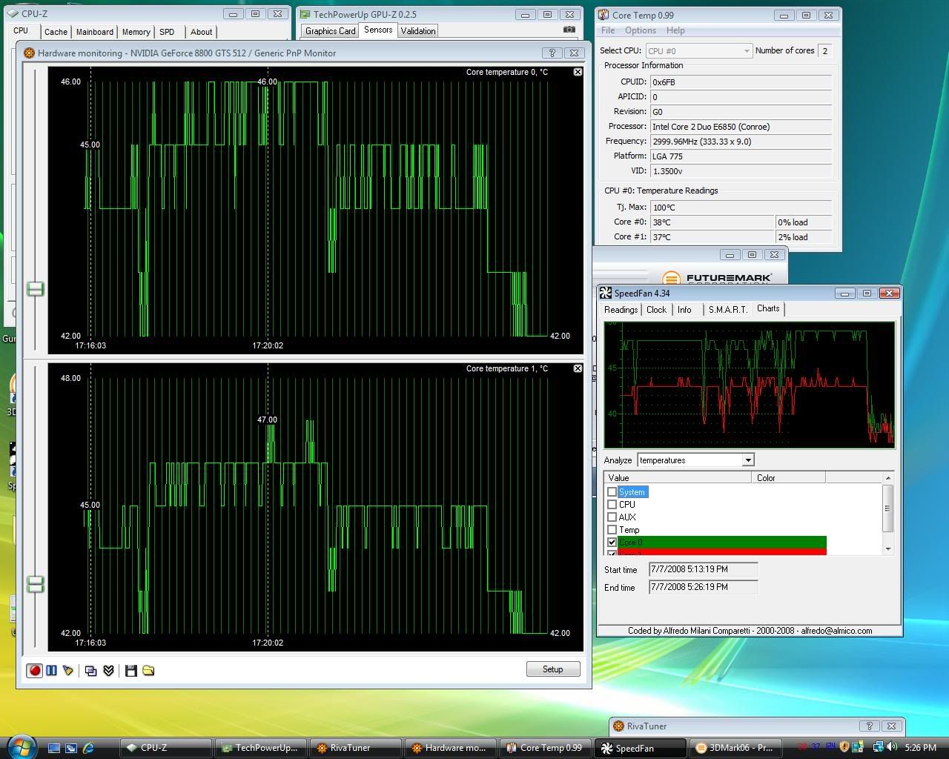
Task: Click the blue 37 Core Temp tray indicator
Action: (816, 747)
